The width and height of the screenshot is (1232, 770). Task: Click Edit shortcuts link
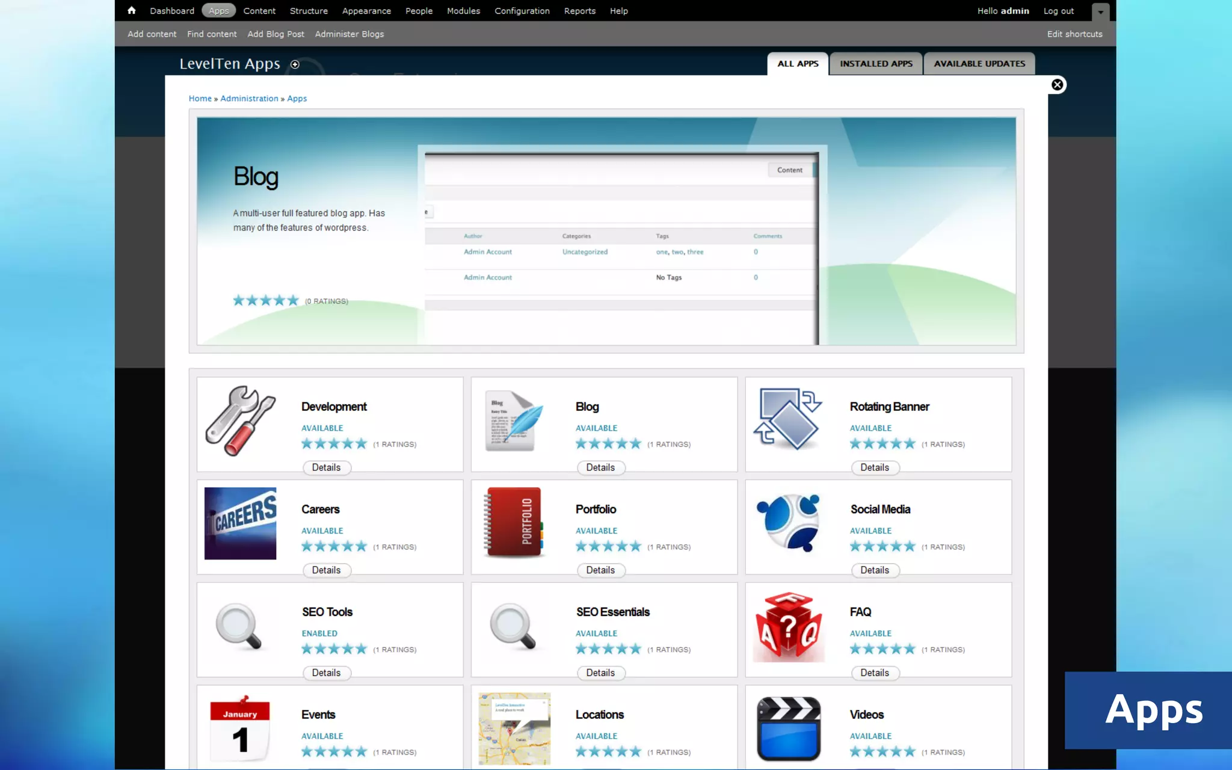tap(1074, 34)
